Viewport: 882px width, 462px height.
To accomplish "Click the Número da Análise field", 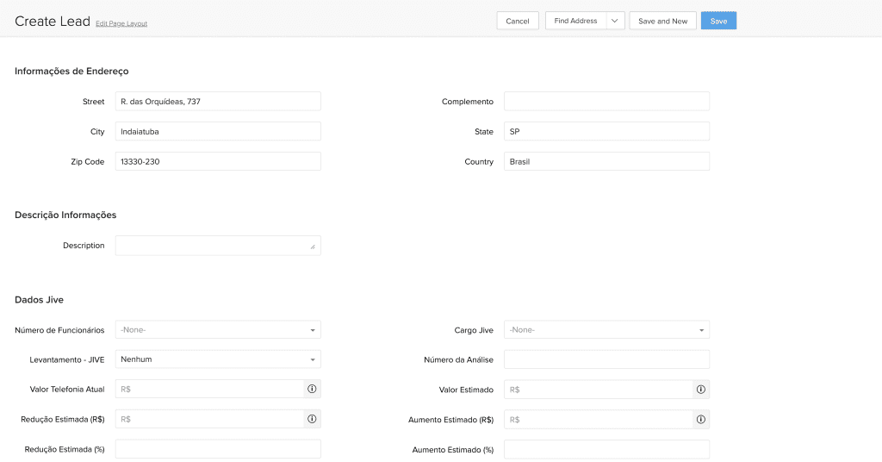I will (x=606, y=359).
